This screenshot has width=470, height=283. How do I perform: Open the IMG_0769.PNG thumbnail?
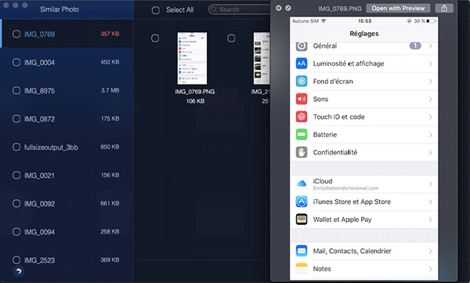192,58
